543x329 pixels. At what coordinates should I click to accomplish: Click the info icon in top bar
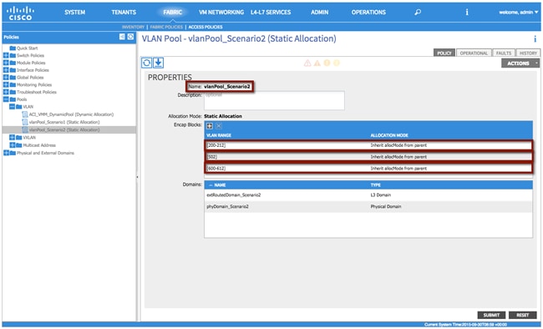point(467,13)
